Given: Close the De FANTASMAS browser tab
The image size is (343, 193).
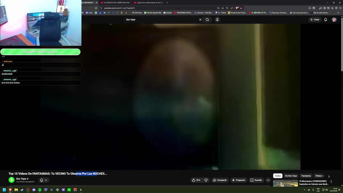Looking at the screenshot, I should point(96,3).
